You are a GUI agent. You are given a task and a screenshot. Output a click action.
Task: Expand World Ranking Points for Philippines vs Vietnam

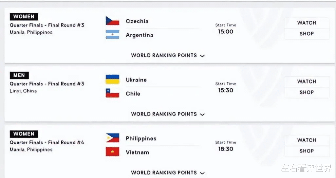tap(168, 173)
